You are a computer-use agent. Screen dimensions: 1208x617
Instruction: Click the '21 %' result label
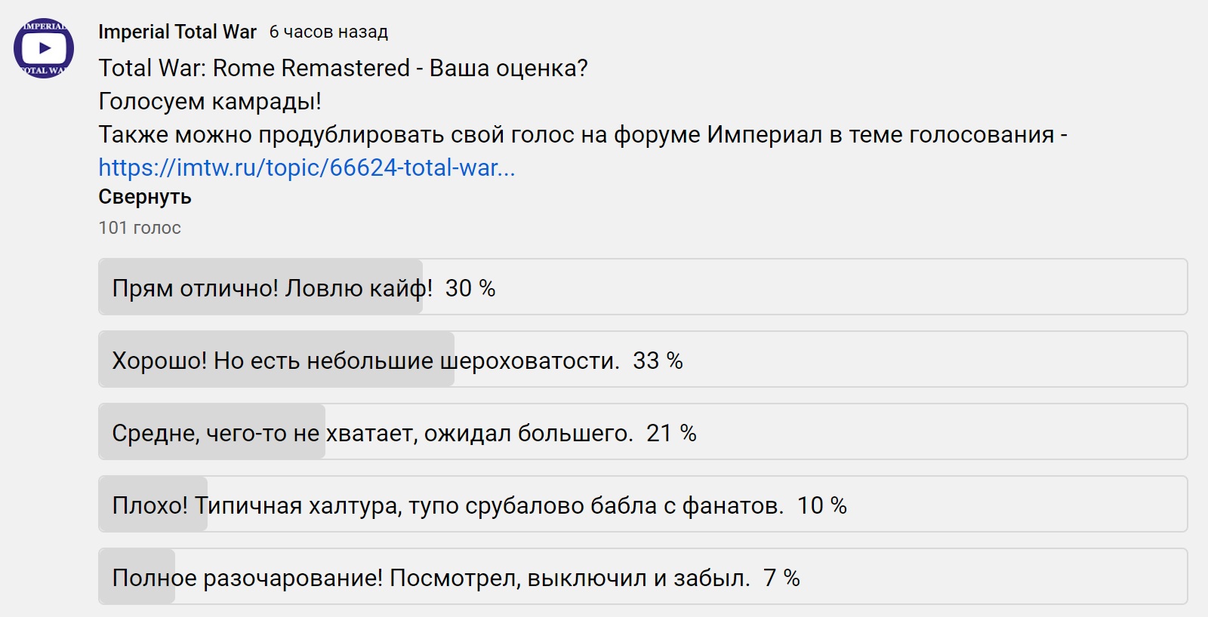[x=671, y=433]
